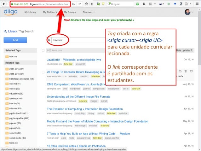Click orange tag icon for tsiw-taw selected tag
Screen dimensions: 201x151
(x=7, y=56)
